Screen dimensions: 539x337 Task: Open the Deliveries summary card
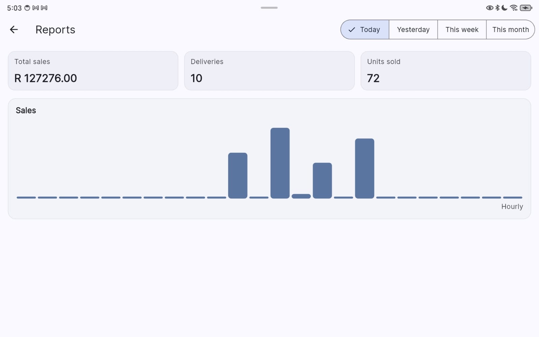(x=269, y=71)
